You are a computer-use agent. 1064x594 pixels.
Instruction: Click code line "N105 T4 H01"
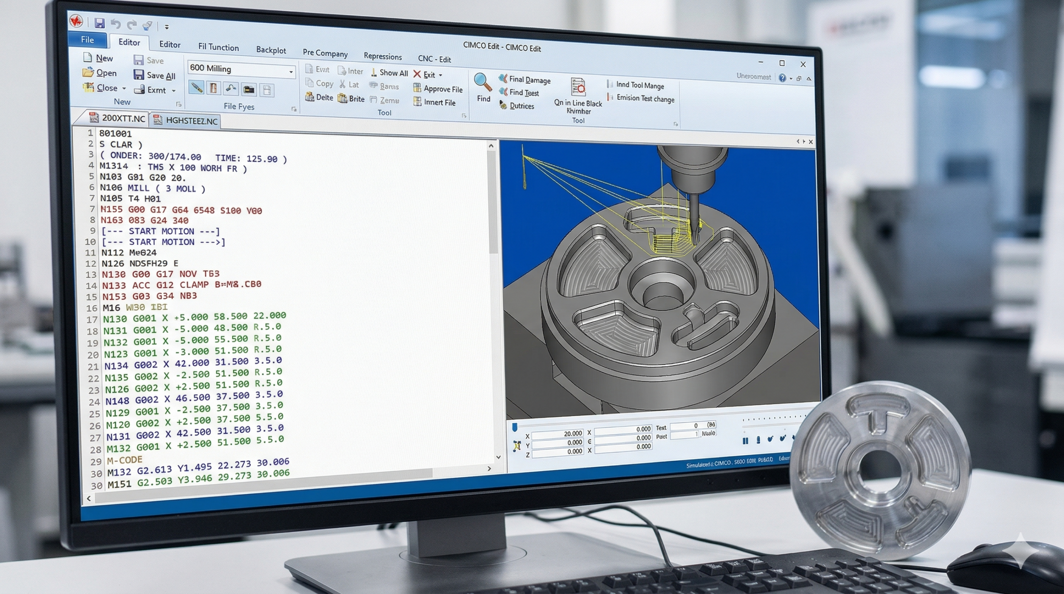130,199
